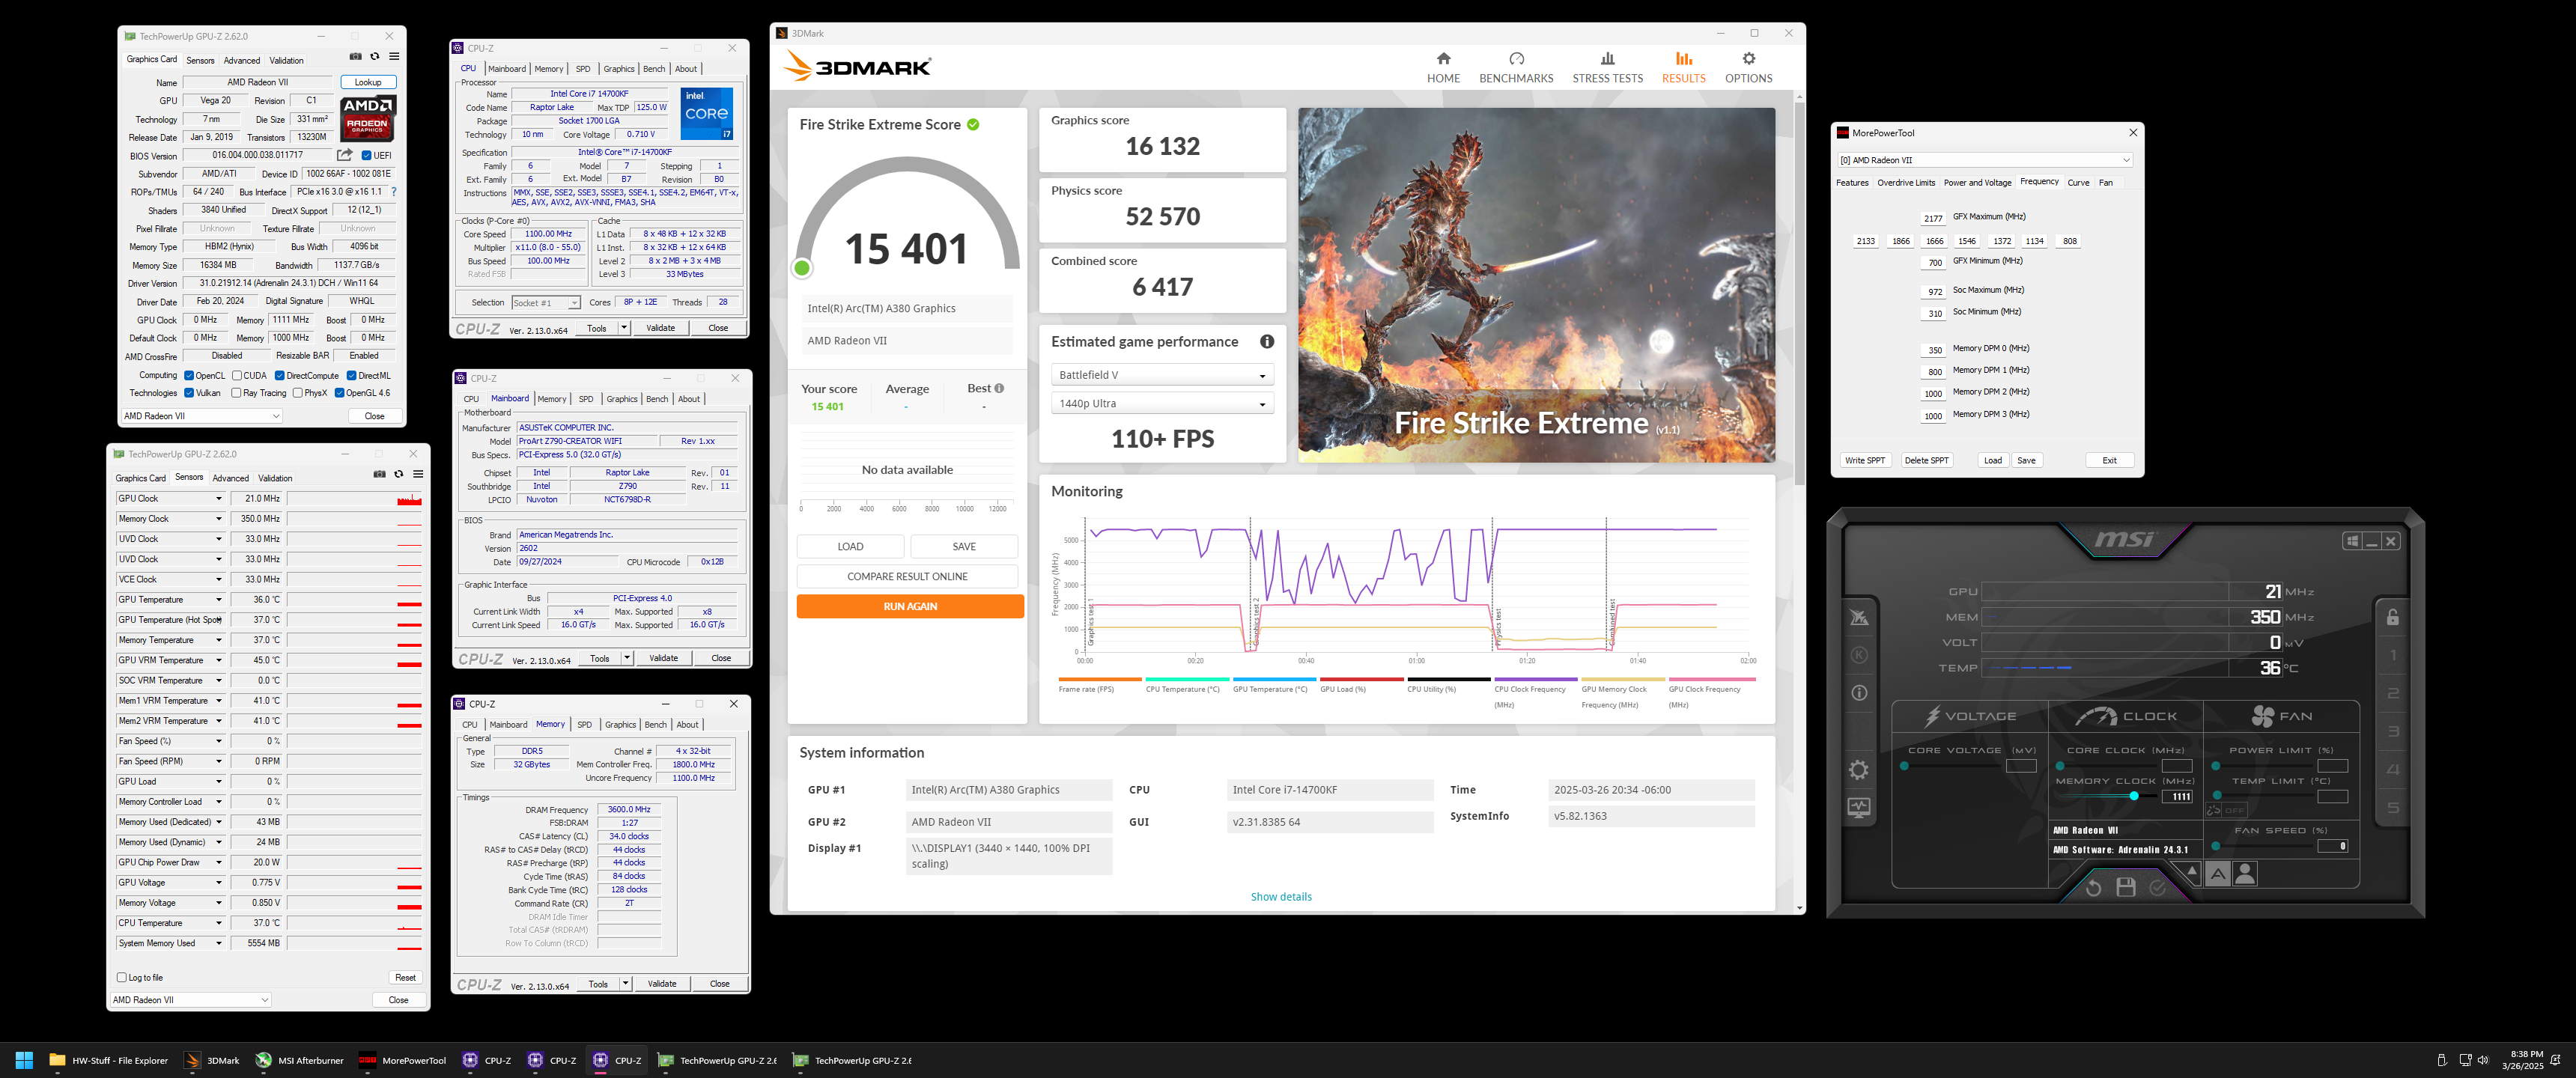Screen dimensions: 2576x1078
Task: Click the Reset button in GPU-Z Sensors
Action: pyautogui.click(x=405, y=977)
